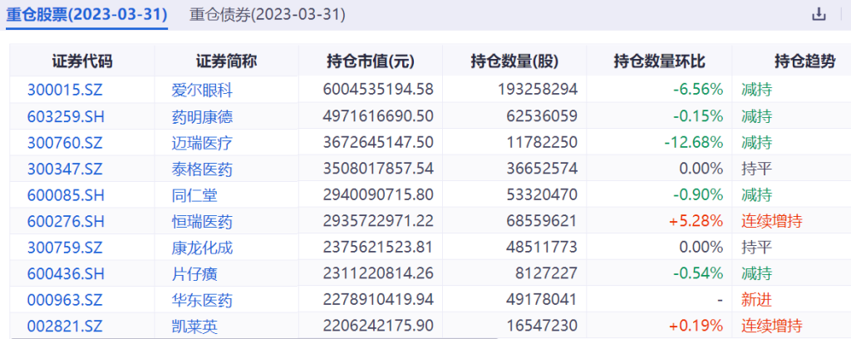Switch to 重仓股票(2023-03-31) tab
The image size is (851, 339).
click(86, 15)
